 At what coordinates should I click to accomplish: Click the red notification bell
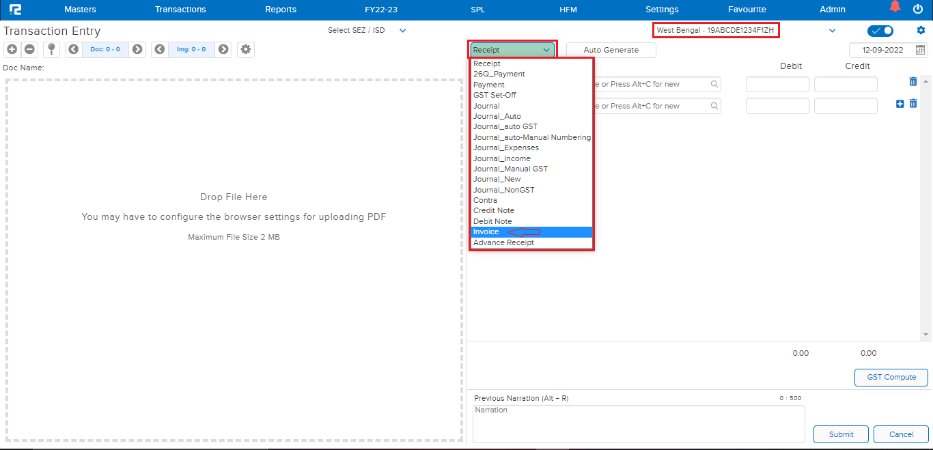click(895, 8)
